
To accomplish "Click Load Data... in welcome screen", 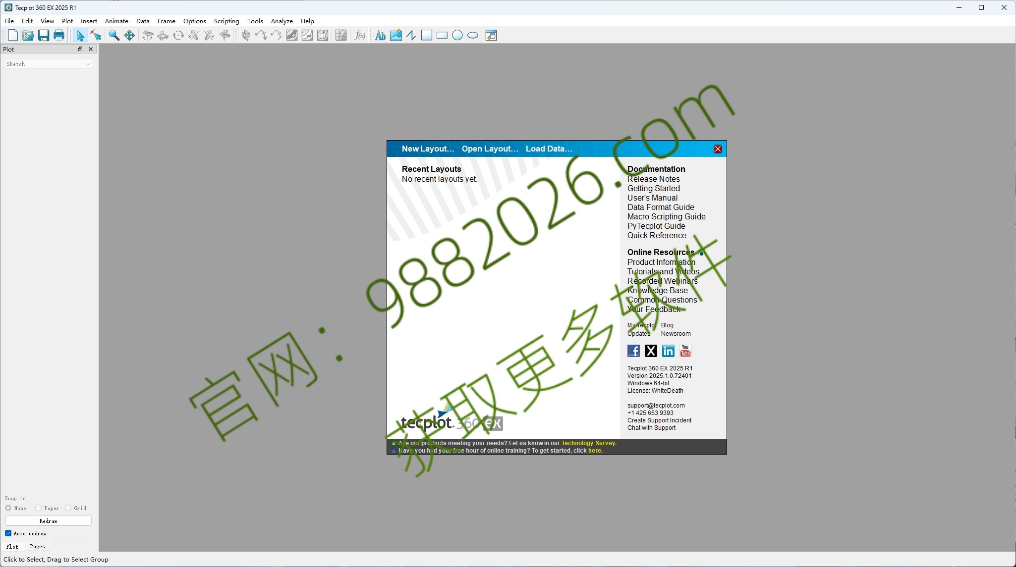I will coord(549,149).
